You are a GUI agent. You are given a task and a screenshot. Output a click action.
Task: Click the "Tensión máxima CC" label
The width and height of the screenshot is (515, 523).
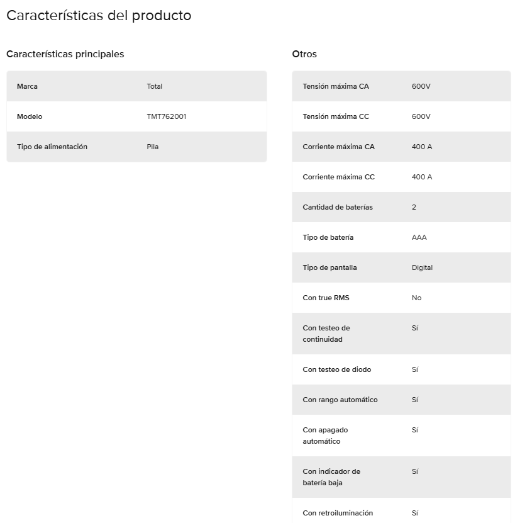point(336,116)
